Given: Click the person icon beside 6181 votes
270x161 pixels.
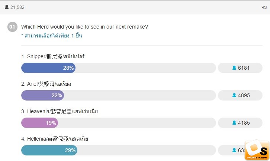Looking at the screenshot, I should tap(234, 68).
